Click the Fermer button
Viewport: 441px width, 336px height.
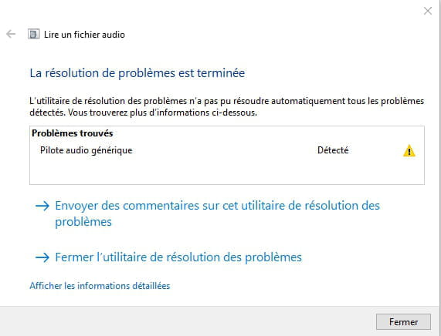click(403, 321)
